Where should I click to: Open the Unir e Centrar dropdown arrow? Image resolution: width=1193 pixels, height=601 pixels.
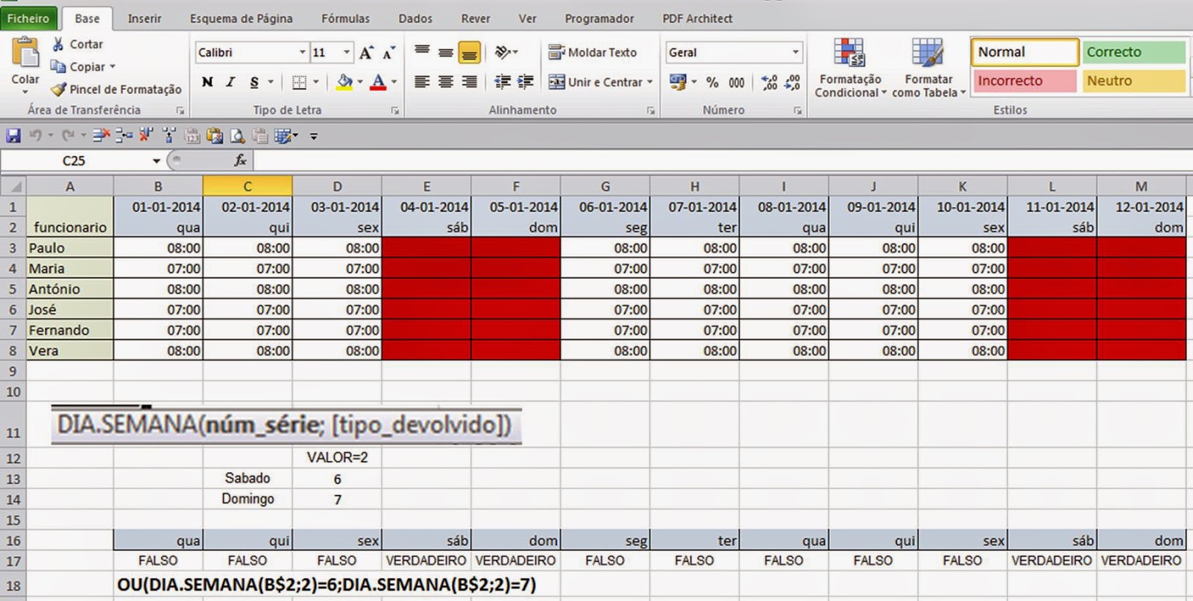650,82
